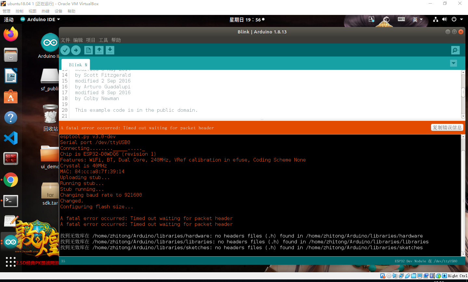This screenshot has width=468, height=282.
Task: Open the 项目 (Sketch) menu in Arduino
Action: tap(91, 40)
